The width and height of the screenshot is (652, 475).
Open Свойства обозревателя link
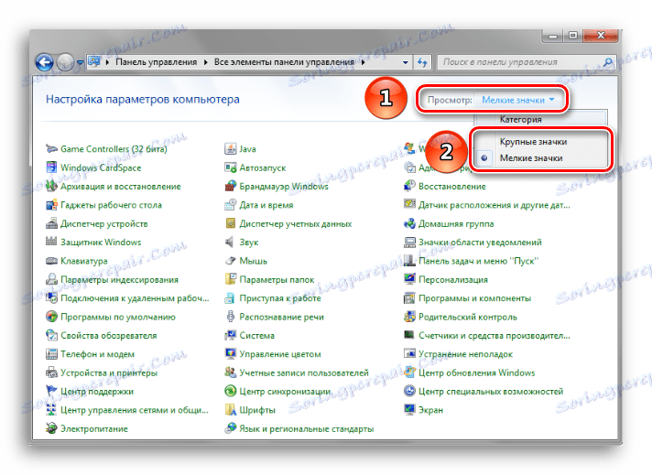(109, 335)
